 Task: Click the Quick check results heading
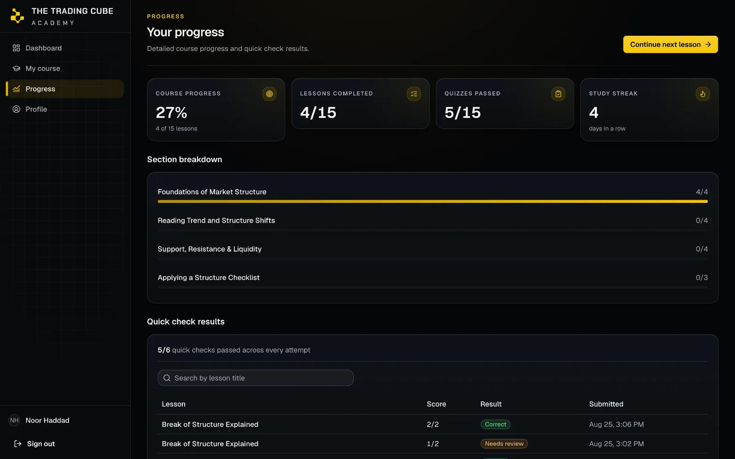pos(186,322)
